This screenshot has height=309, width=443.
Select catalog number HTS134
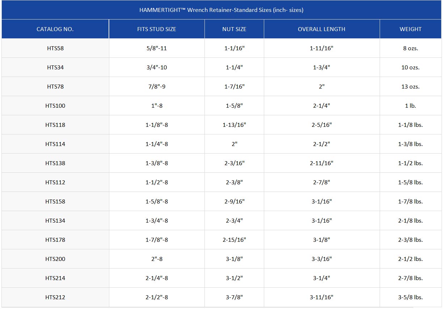tap(55, 221)
